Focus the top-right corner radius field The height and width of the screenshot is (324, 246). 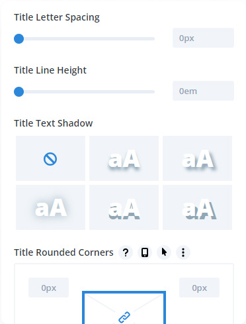(x=199, y=288)
